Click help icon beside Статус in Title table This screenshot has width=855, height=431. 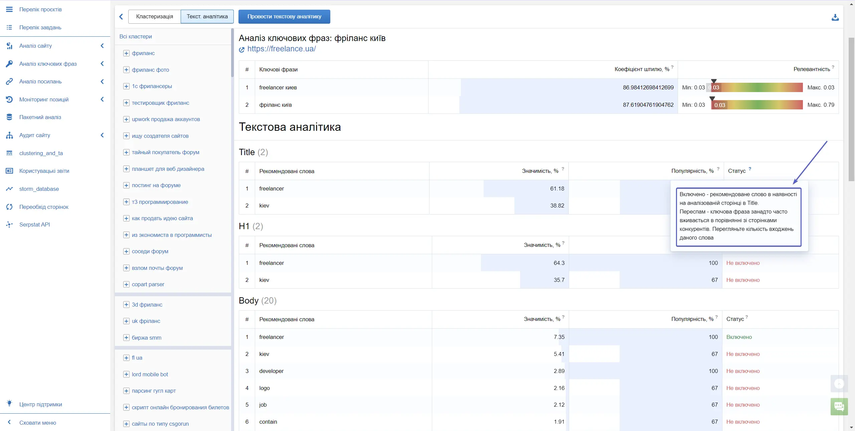tap(750, 169)
